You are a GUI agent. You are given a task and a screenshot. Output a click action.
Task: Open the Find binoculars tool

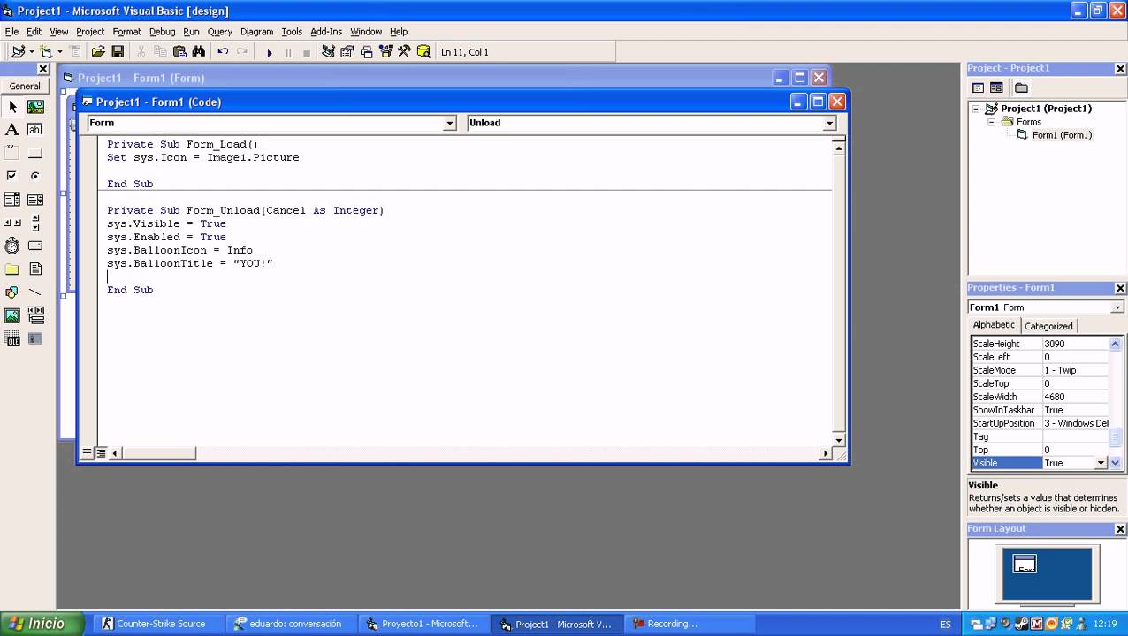[x=199, y=52]
